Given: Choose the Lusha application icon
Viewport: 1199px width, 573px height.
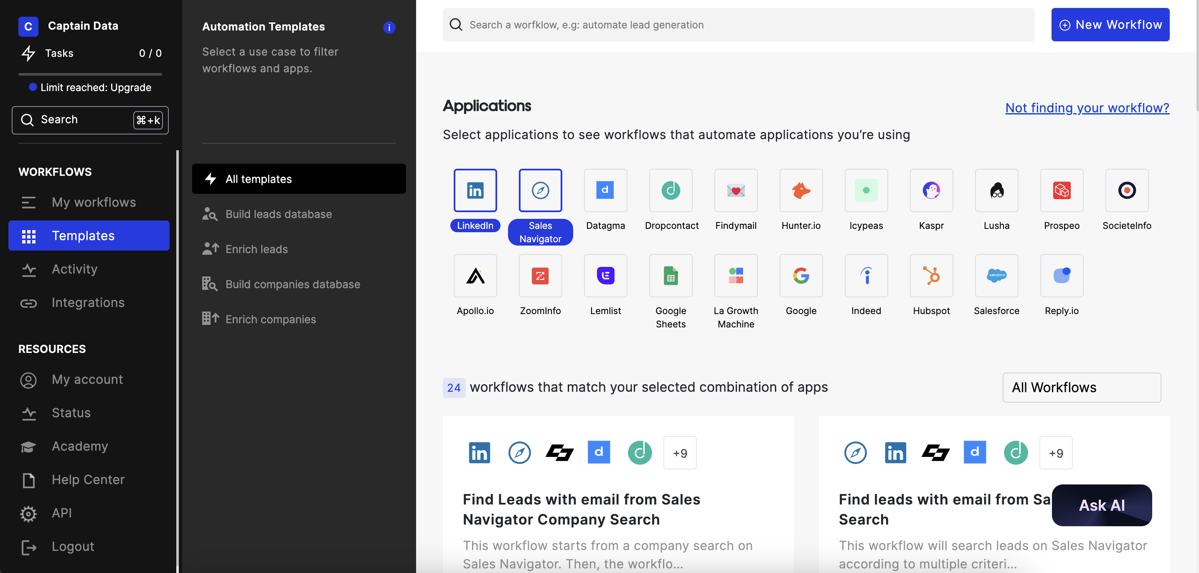Looking at the screenshot, I should (996, 190).
